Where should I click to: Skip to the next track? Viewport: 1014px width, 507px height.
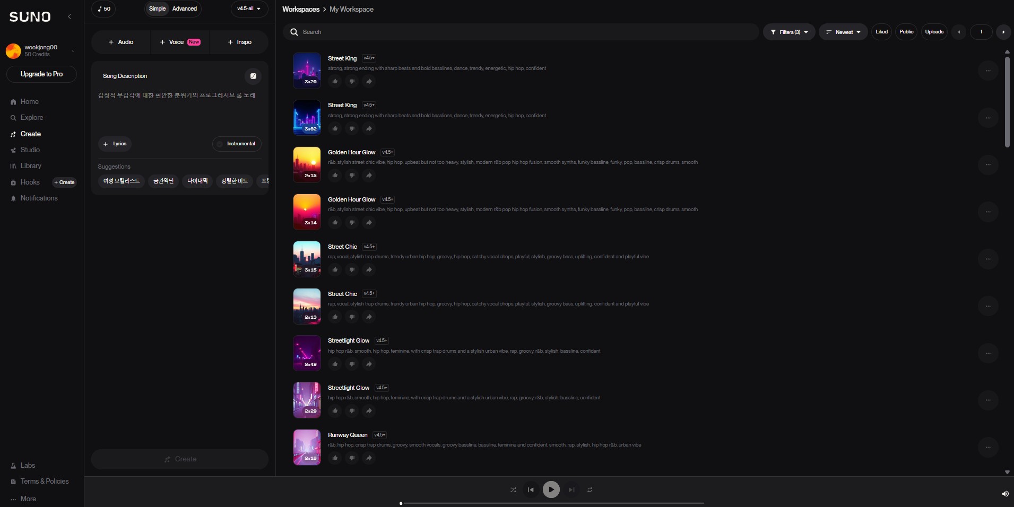571,489
